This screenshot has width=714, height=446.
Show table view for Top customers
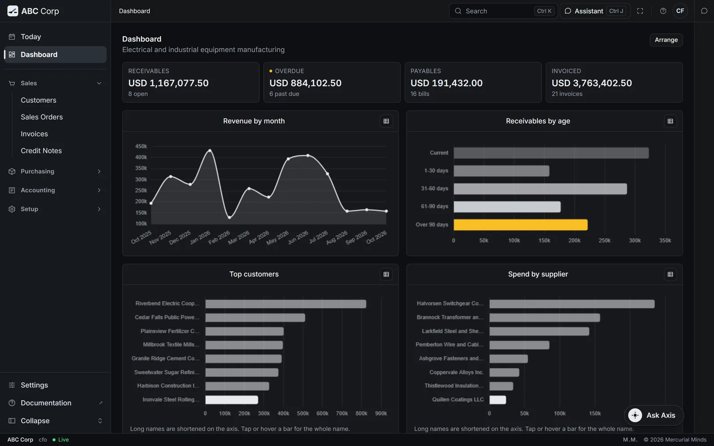(386, 274)
